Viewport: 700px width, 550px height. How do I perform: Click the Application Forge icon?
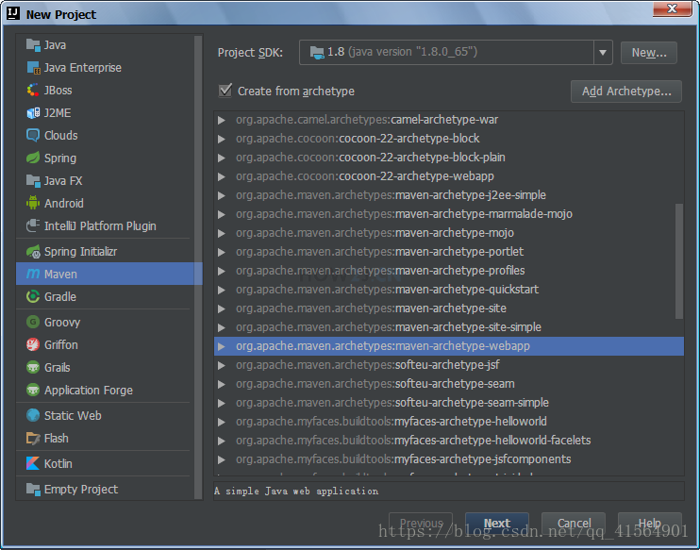[x=33, y=390]
